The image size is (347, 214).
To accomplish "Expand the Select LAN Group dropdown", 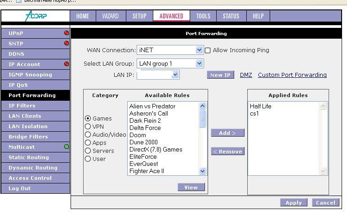I will pyautogui.click(x=200, y=64).
